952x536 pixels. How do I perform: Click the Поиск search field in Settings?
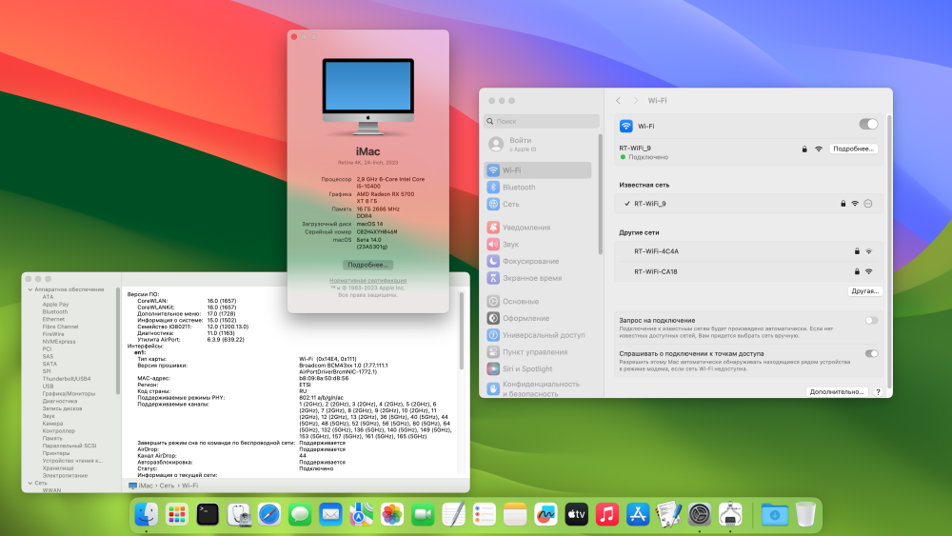(x=542, y=122)
